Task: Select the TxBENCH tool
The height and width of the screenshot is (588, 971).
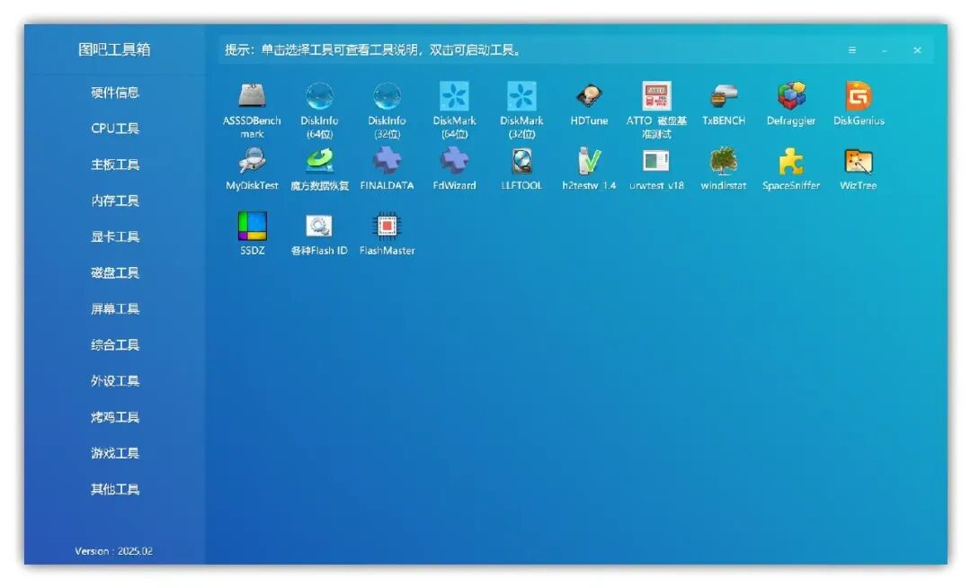Action: 723,99
